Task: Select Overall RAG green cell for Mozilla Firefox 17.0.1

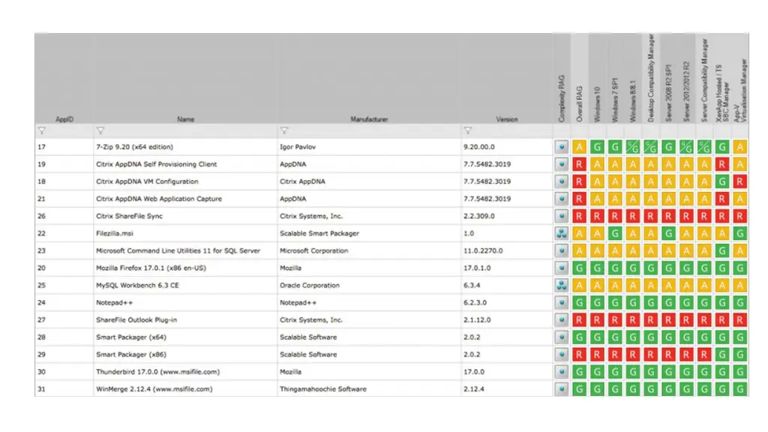Action: click(x=580, y=268)
